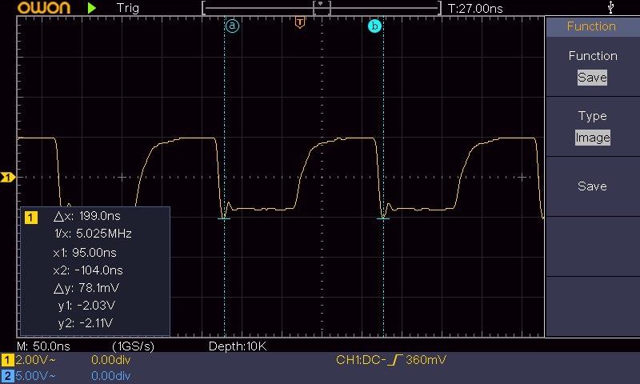Viewport: 640px width, 384px height.
Task: Click the channel 2 indicator in bottom bar
Action: [7, 375]
